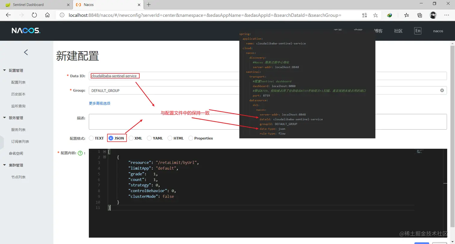Reload the page with the refresh icon
Viewport: 455px width, 244px height.
click(x=34, y=15)
